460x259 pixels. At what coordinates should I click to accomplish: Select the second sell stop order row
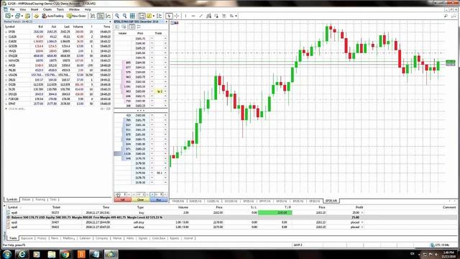tap(231, 227)
